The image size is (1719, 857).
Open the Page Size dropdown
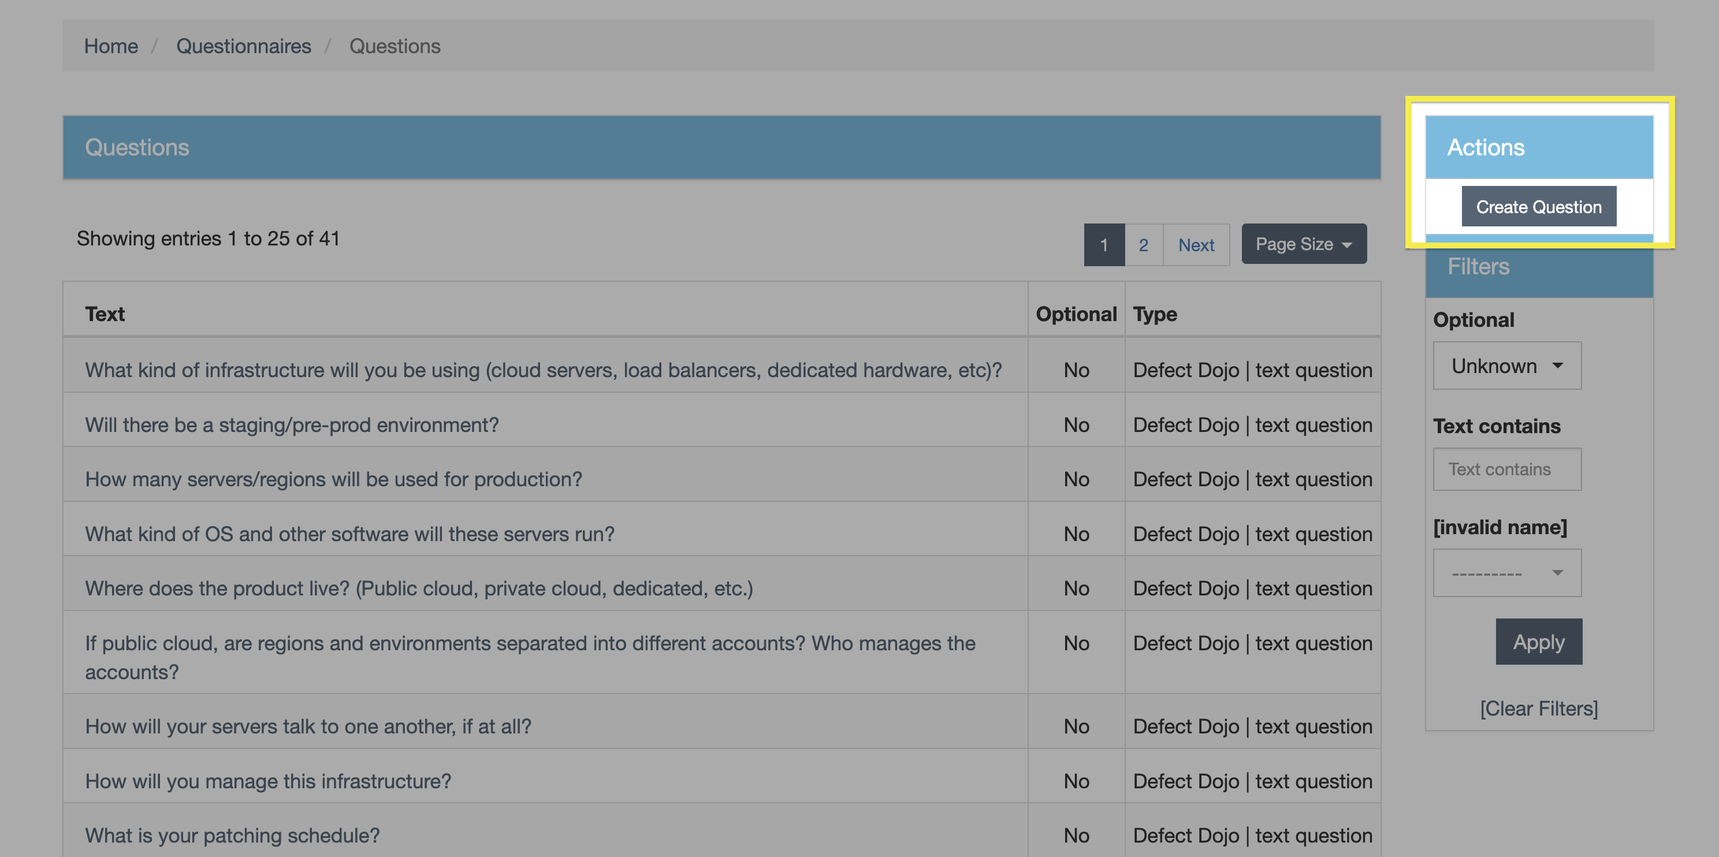click(x=1303, y=244)
